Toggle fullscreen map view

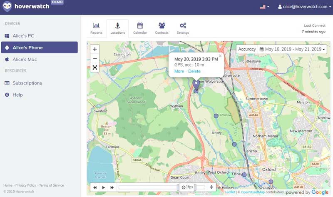[x=95, y=67]
